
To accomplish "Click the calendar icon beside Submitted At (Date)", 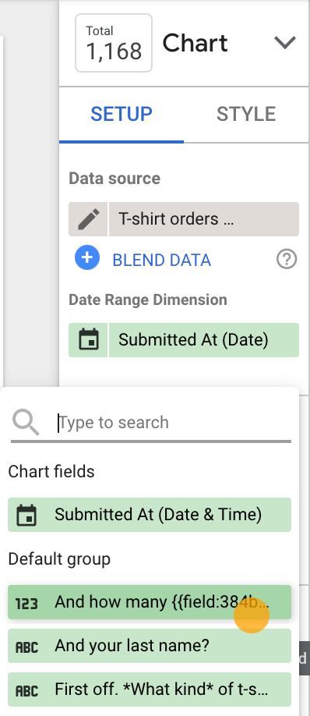I will tap(89, 340).
